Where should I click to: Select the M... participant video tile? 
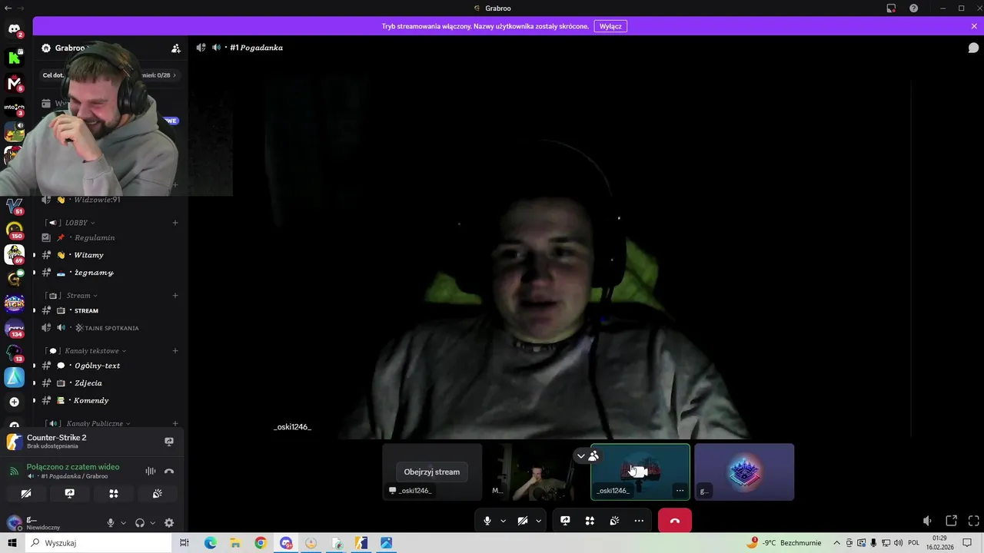click(536, 472)
